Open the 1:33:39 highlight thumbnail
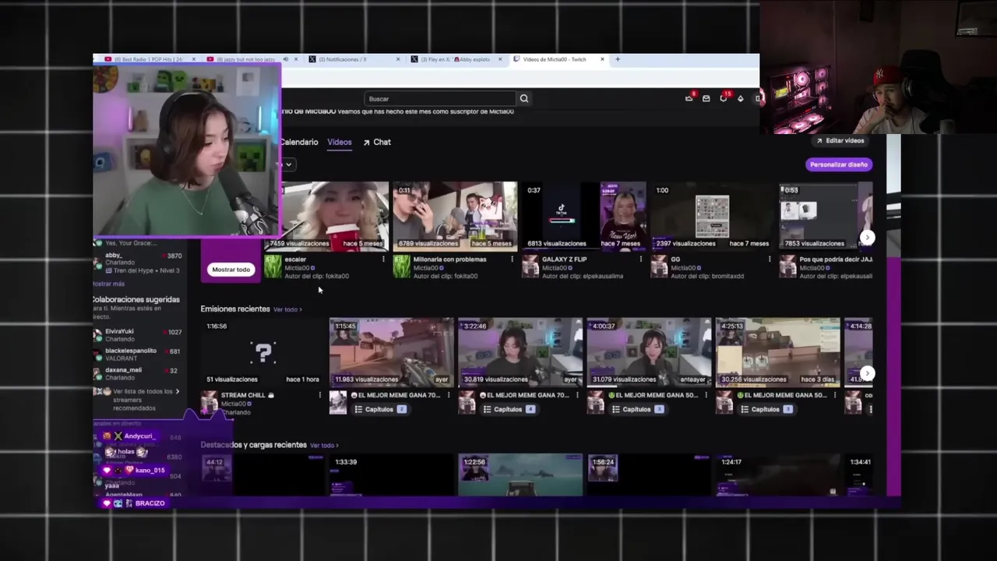This screenshot has height=561, width=997. click(x=391, y=475)
